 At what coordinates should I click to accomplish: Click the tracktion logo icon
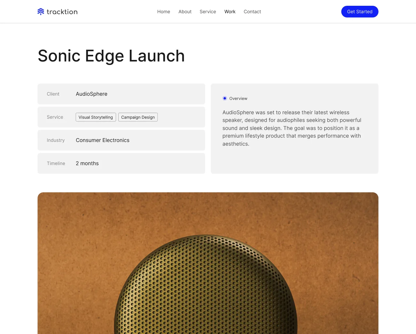(x=41, y=12)
